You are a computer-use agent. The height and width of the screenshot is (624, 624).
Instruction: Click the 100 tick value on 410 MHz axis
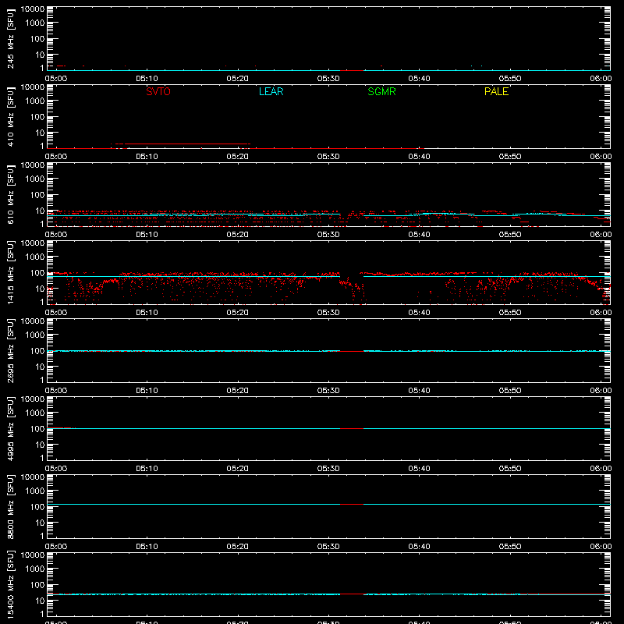(37, 116)
